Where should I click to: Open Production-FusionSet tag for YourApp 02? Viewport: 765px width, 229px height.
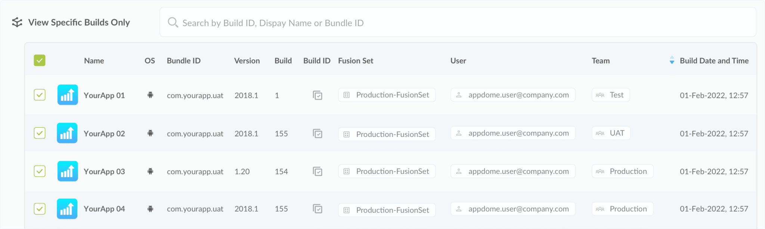click(387, 134)
